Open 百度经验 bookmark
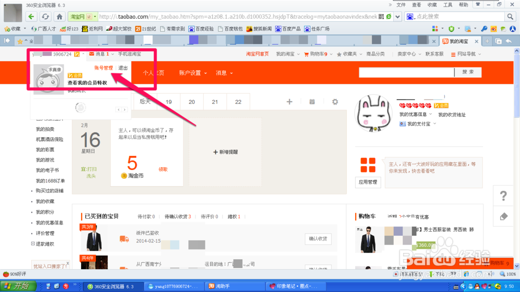Screen dimensions: 520x292 click(x=201, y=29)
